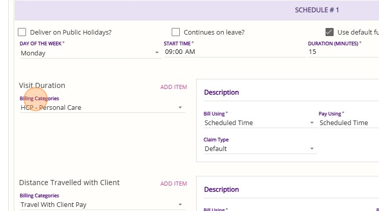Edit the Duration minutes field

[342, 52]
